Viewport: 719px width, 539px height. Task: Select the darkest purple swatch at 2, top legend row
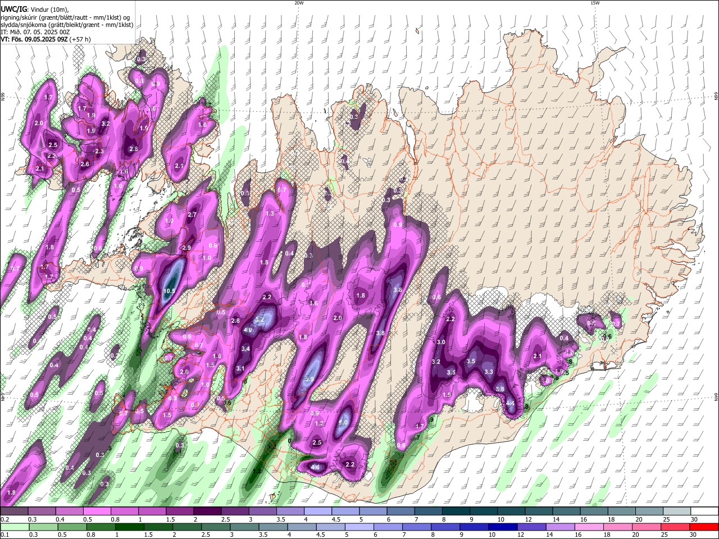[207, 511]
